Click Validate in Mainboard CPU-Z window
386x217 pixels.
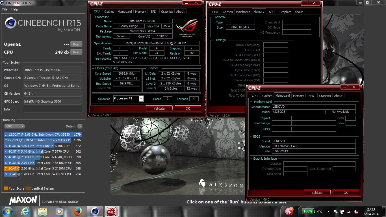(317, 193)
